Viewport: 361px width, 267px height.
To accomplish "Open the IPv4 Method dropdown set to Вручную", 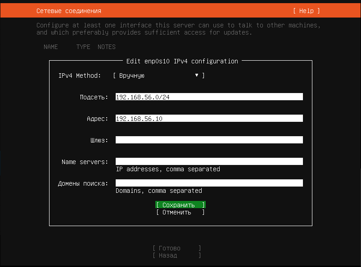I will click(159, 76).
